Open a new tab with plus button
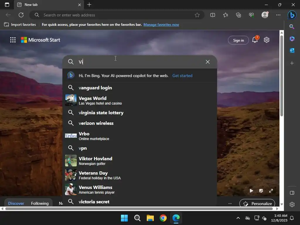The height and width of the screenshot is (225, 300). pyautogui.click(x=89, y=5)
